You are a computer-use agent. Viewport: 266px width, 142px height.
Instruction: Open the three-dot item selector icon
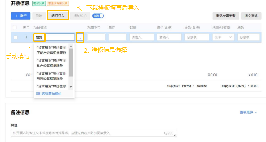(80, 37)
